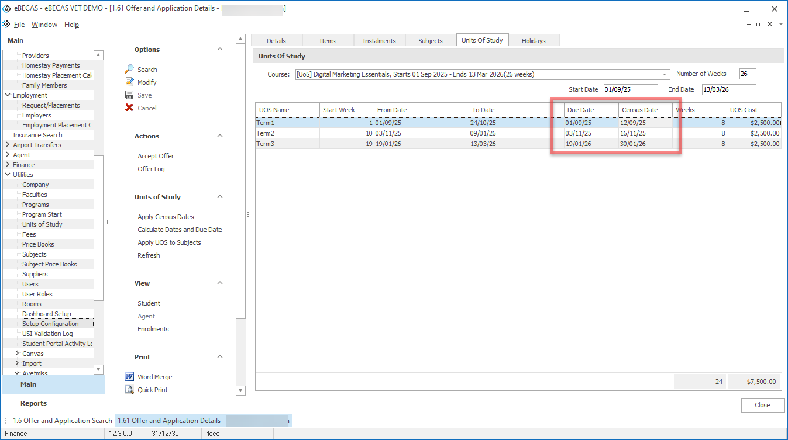Viewport: 788px width, 440px height.
Task: Click the Word Merge icon
Action: pyautogui.click(x=129, y=377)
